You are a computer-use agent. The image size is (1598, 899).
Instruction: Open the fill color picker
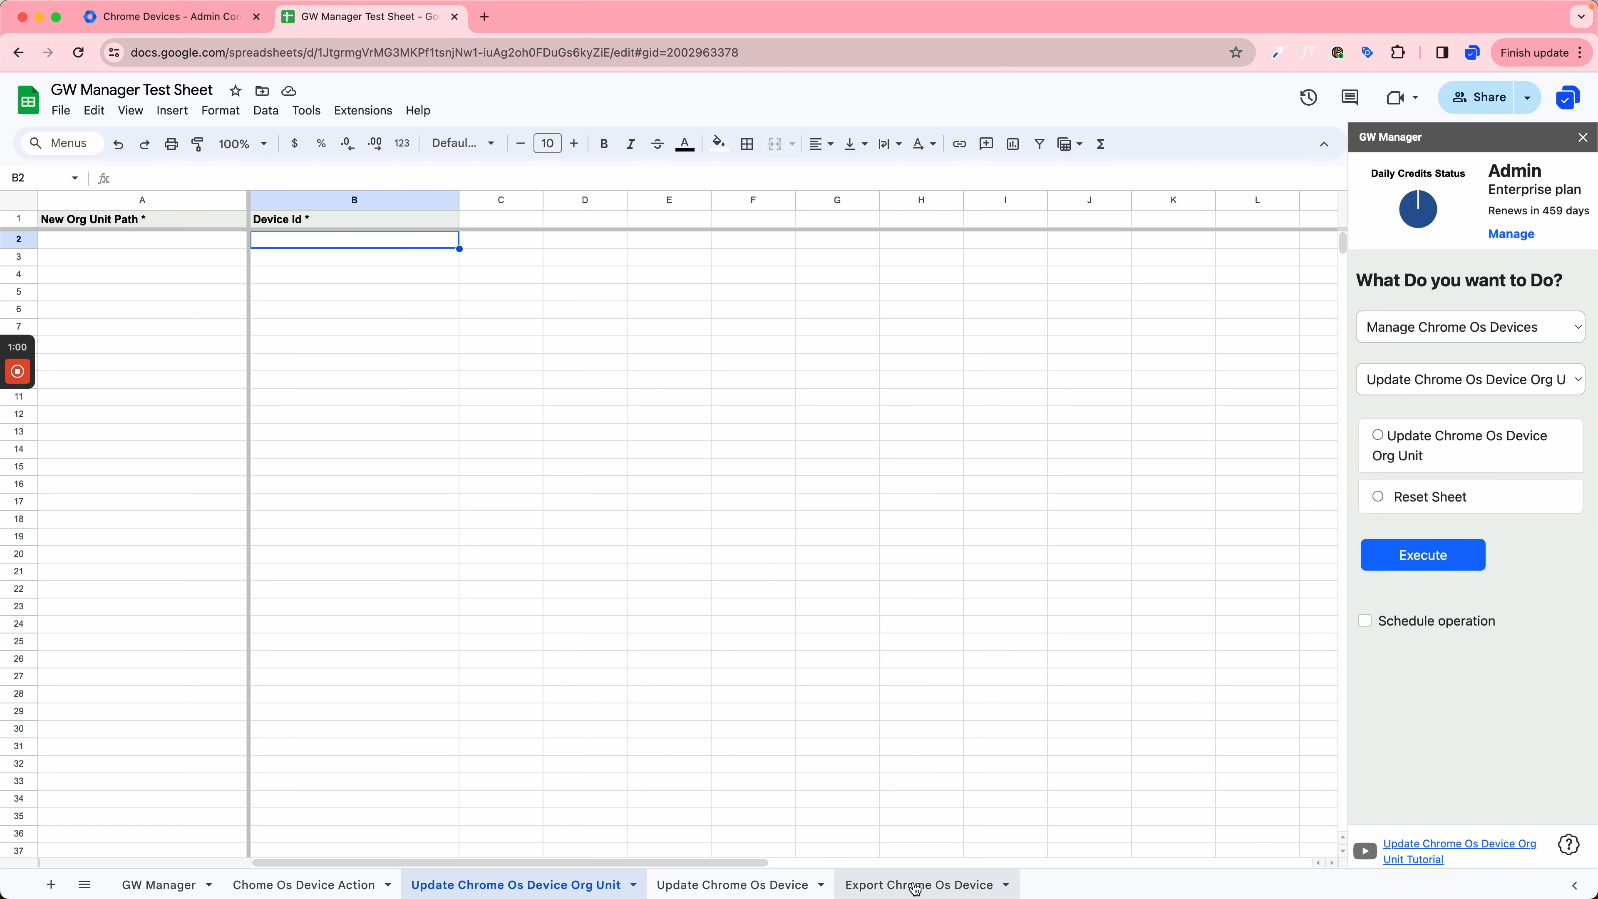click(x=718, y=144)
